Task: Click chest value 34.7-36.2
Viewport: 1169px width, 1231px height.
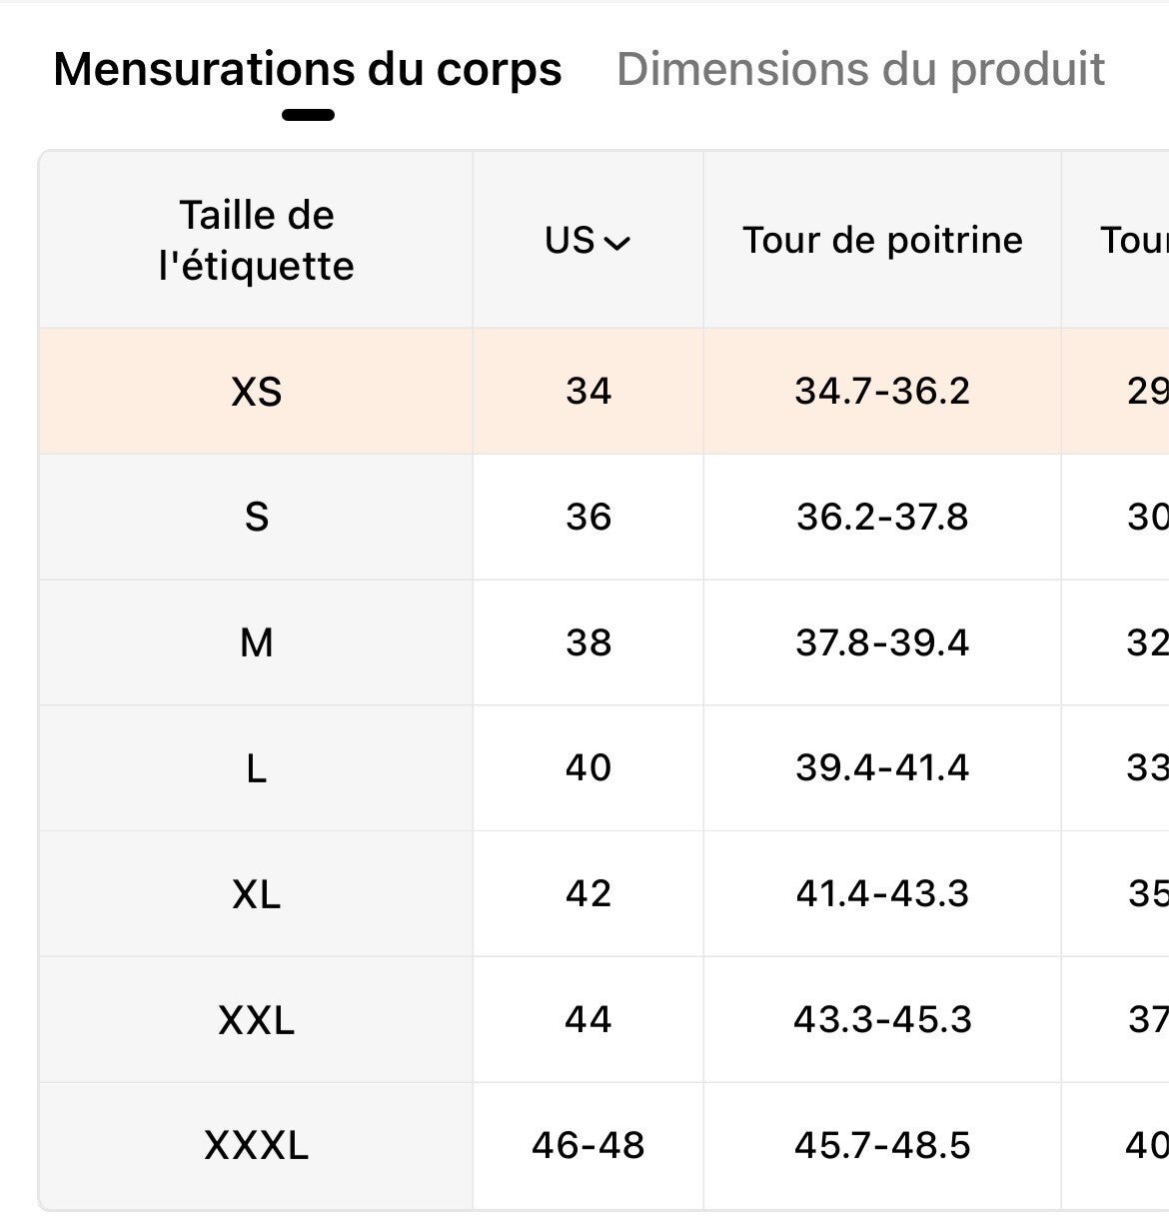Action: (882, 392)
